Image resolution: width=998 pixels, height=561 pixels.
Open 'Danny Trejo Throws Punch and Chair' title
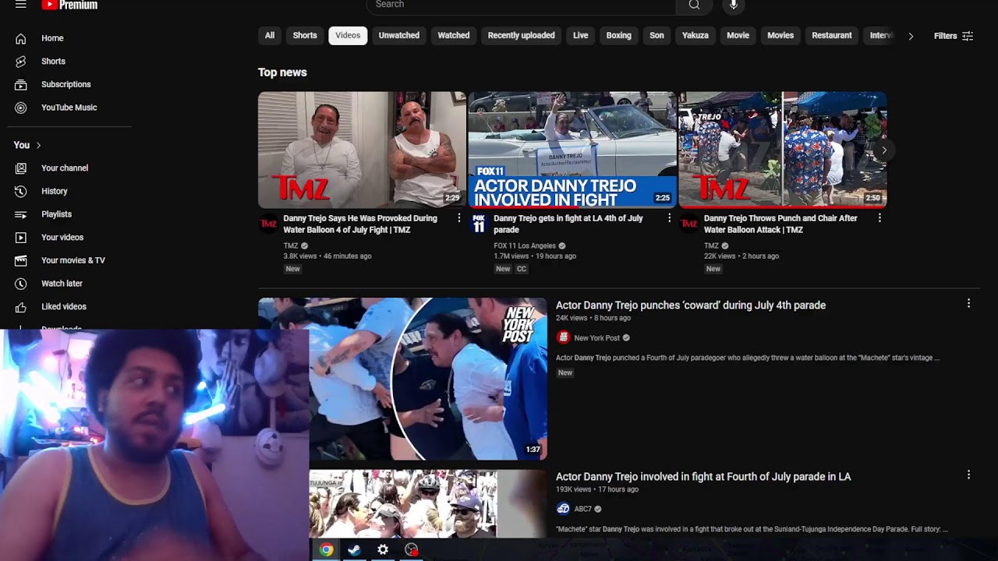780,224
